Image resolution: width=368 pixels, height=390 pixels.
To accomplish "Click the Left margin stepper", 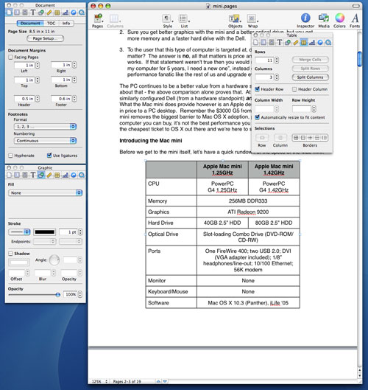I will coord(38,65).
